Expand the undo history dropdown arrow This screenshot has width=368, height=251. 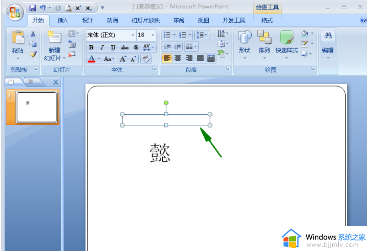(50, 8)
